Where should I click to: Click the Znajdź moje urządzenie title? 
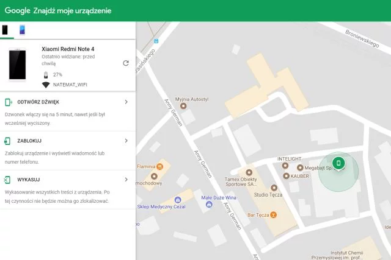tap(72, 11)
